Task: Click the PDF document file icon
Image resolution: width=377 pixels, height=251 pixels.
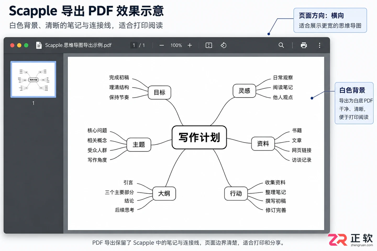Action: (x=39, y=45)
